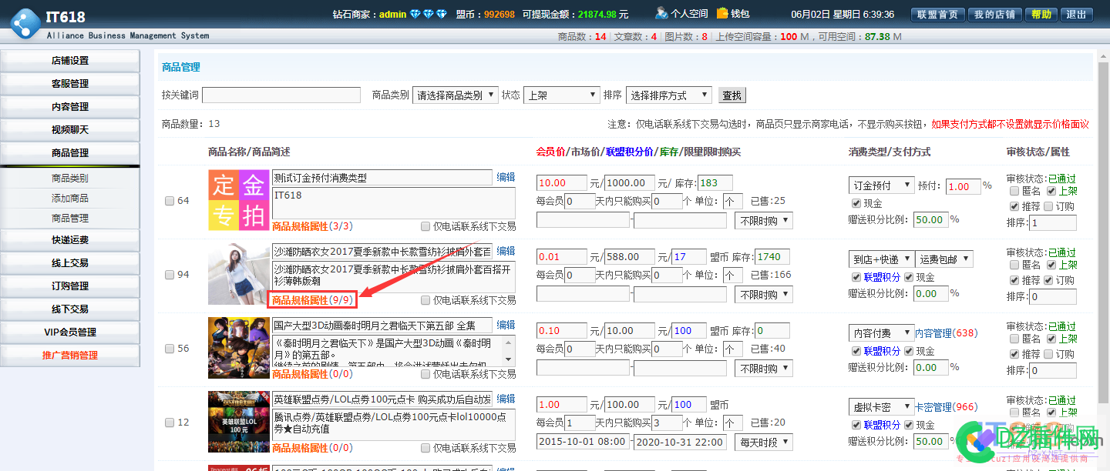
Task: Open 快递运费 sidebar menu
Action: 70,240
